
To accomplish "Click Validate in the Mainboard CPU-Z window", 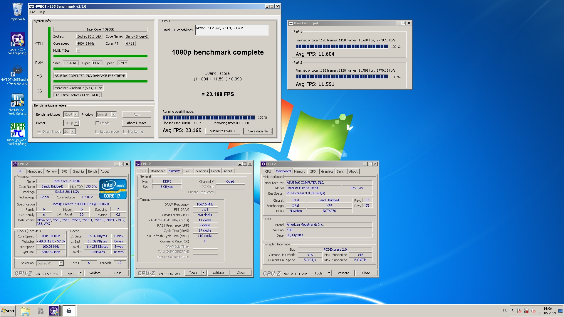I will point(343,273).
